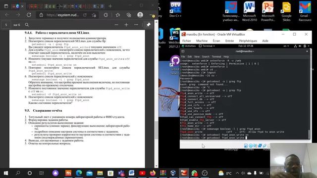This screenshot has width=317, height=178.
Task: Open more PDF toolbar options
Action: pos(136,25)
